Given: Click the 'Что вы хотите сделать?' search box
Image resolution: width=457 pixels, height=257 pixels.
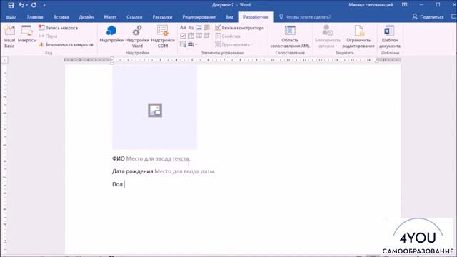Looking at the screenshot, I should (305, 17).
